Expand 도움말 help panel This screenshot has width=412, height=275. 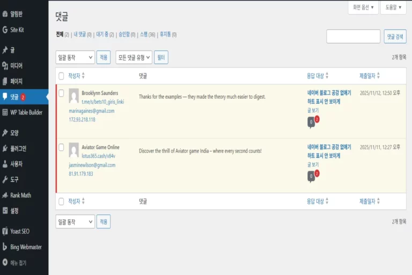[x=393, y=8]
